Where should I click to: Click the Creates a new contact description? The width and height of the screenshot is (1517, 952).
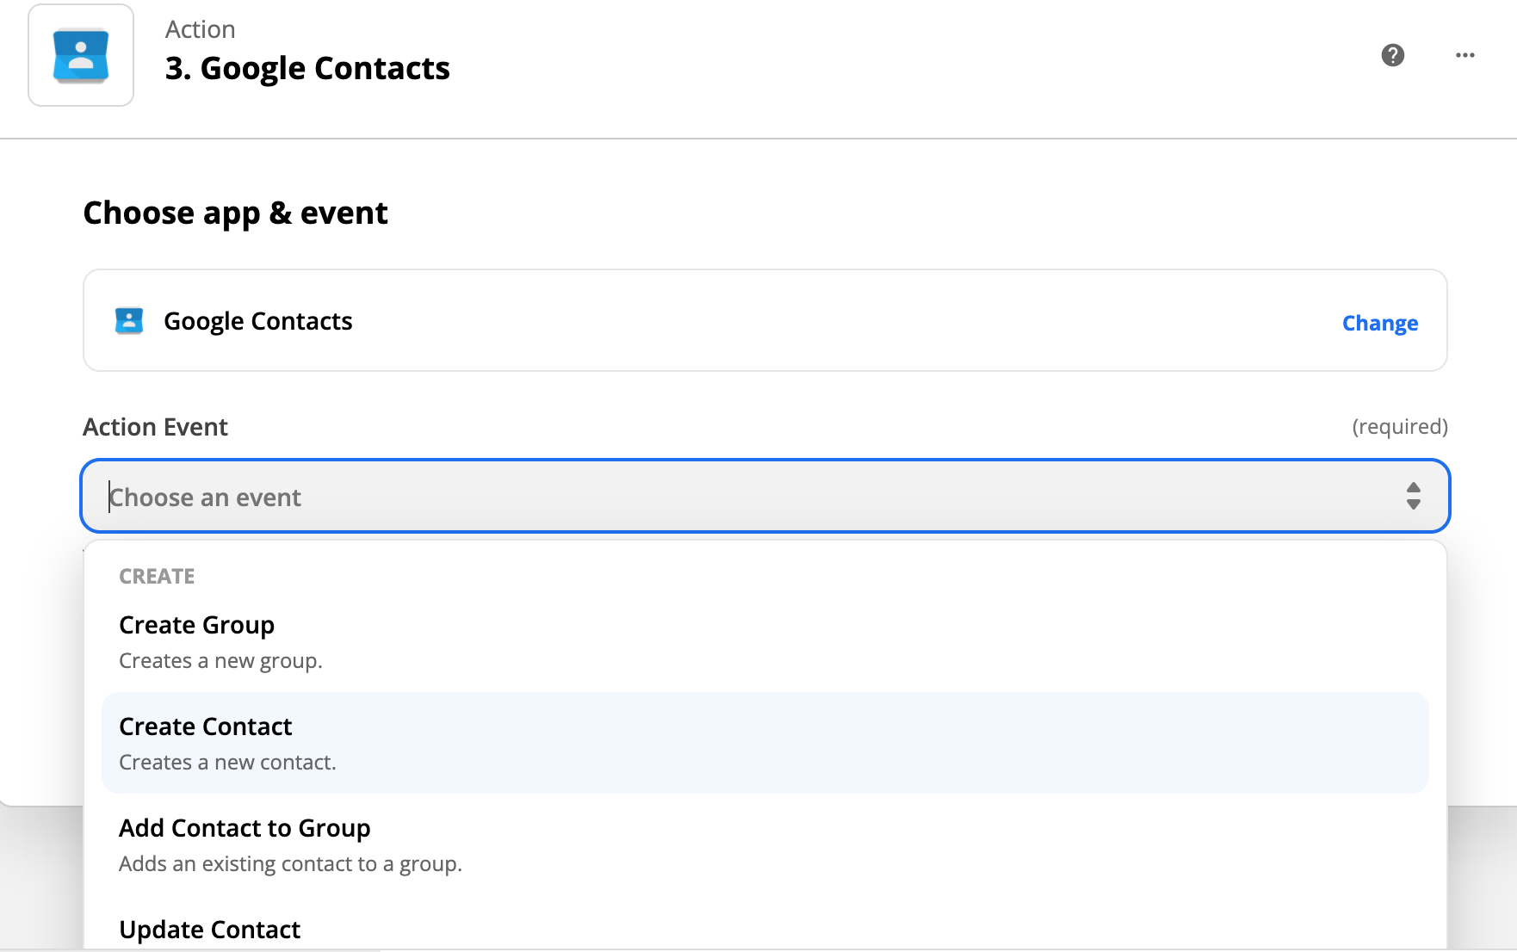(227, 763)
